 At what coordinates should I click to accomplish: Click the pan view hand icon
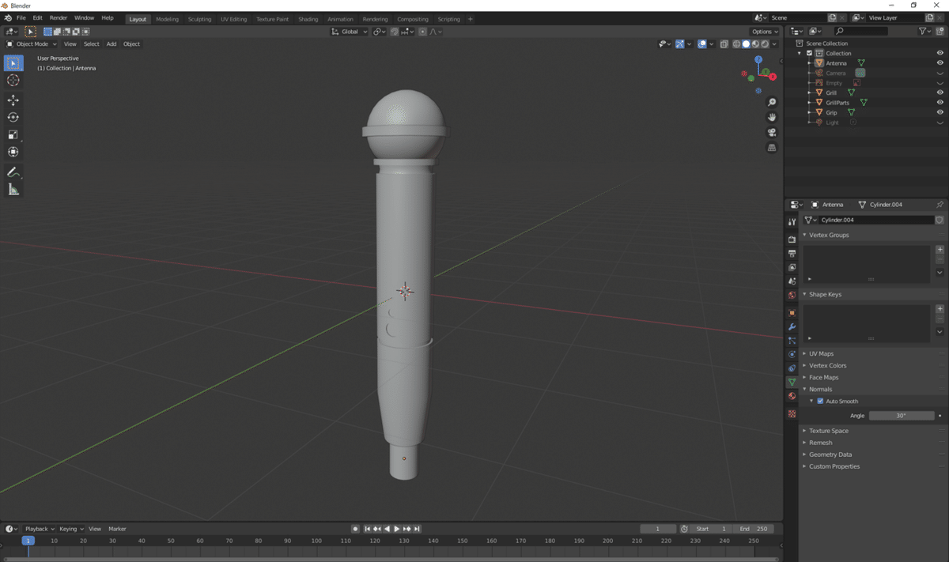[772, 118]
